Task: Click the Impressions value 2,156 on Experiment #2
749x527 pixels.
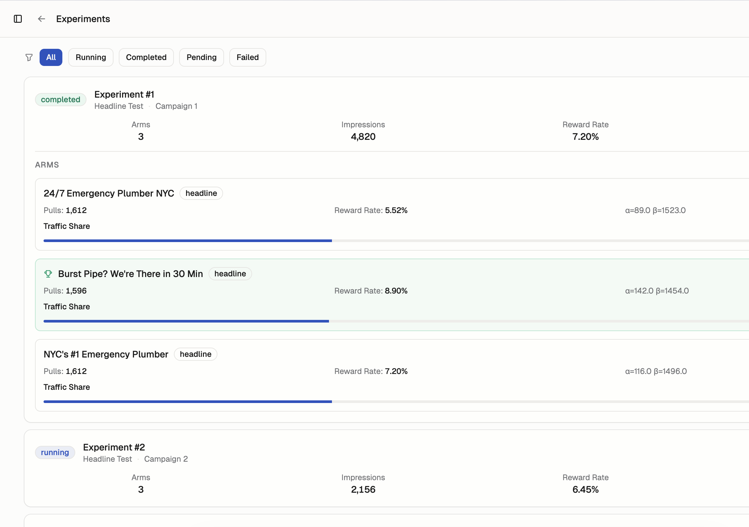Action: pos(363,489)
